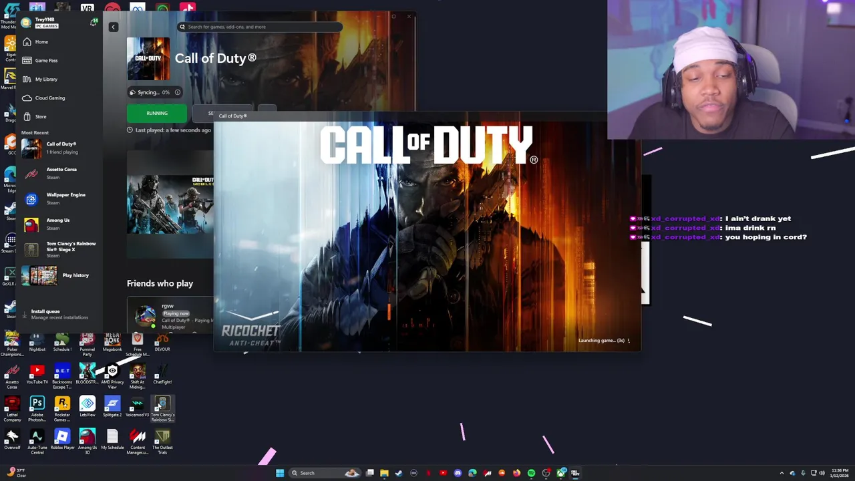
Task: Click the taskbar Search box
Action: pyautogui.click(x=326, y=473)
